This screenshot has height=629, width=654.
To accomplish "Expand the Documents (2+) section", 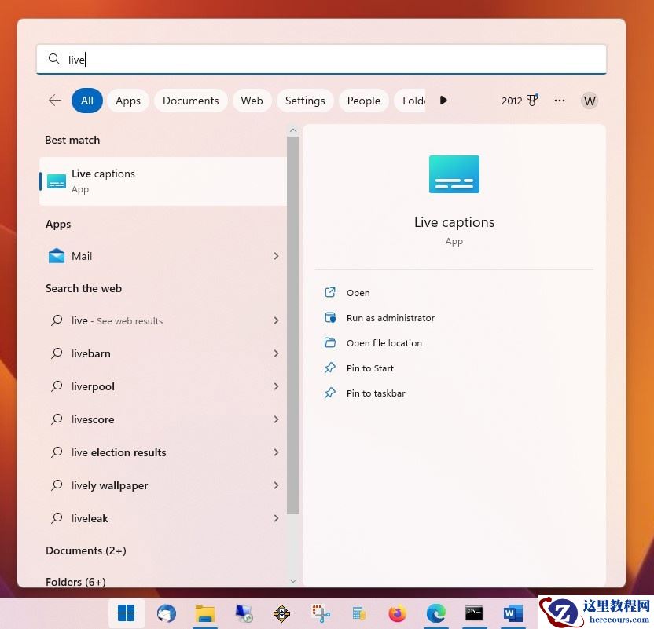I will tap(86, 550).
